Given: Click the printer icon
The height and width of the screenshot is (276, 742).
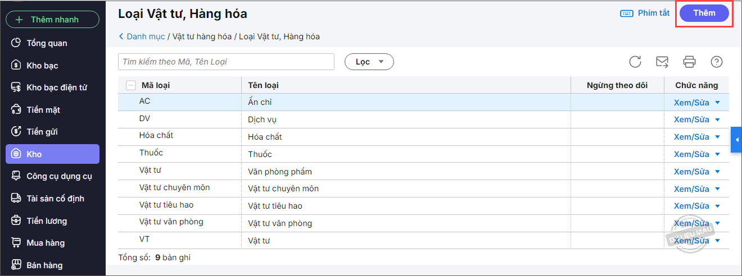Looking at the screenshot, I should click(x=689, y=62).
